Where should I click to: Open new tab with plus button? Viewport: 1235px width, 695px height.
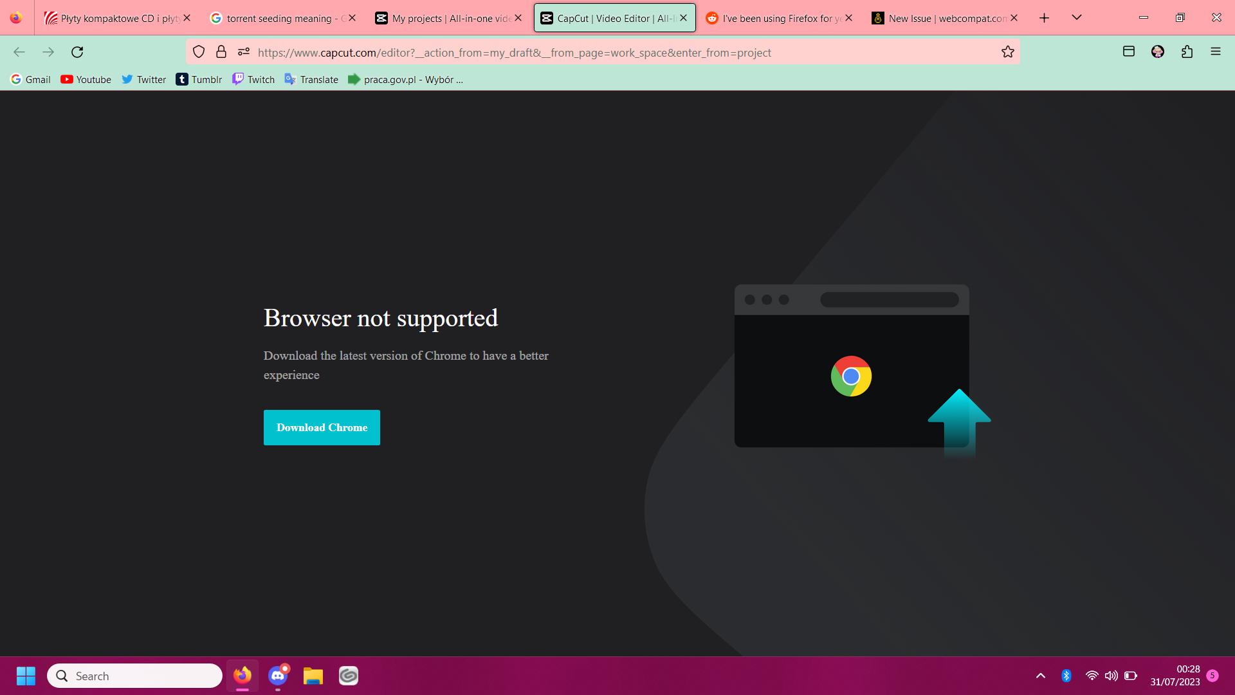point(1044,18)
